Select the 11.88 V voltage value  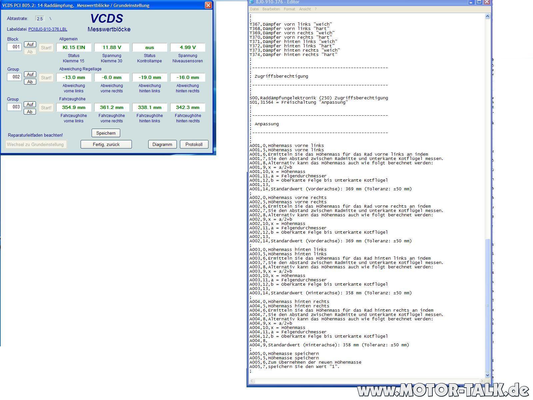tap(112, 47)
